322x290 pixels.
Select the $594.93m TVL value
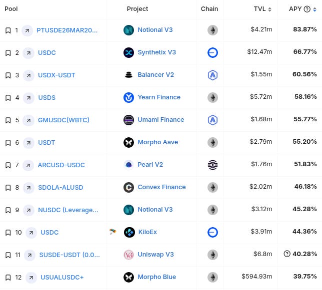point(256,277)
